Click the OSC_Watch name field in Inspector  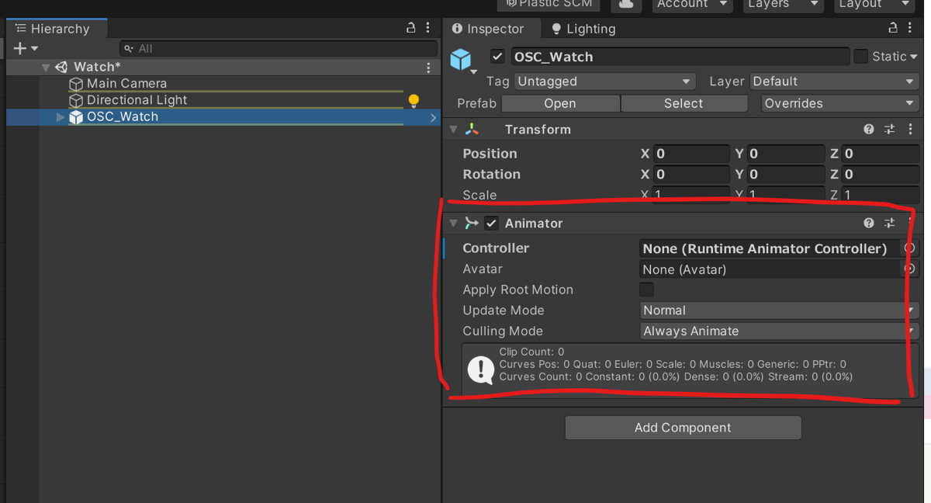(680, 57)
